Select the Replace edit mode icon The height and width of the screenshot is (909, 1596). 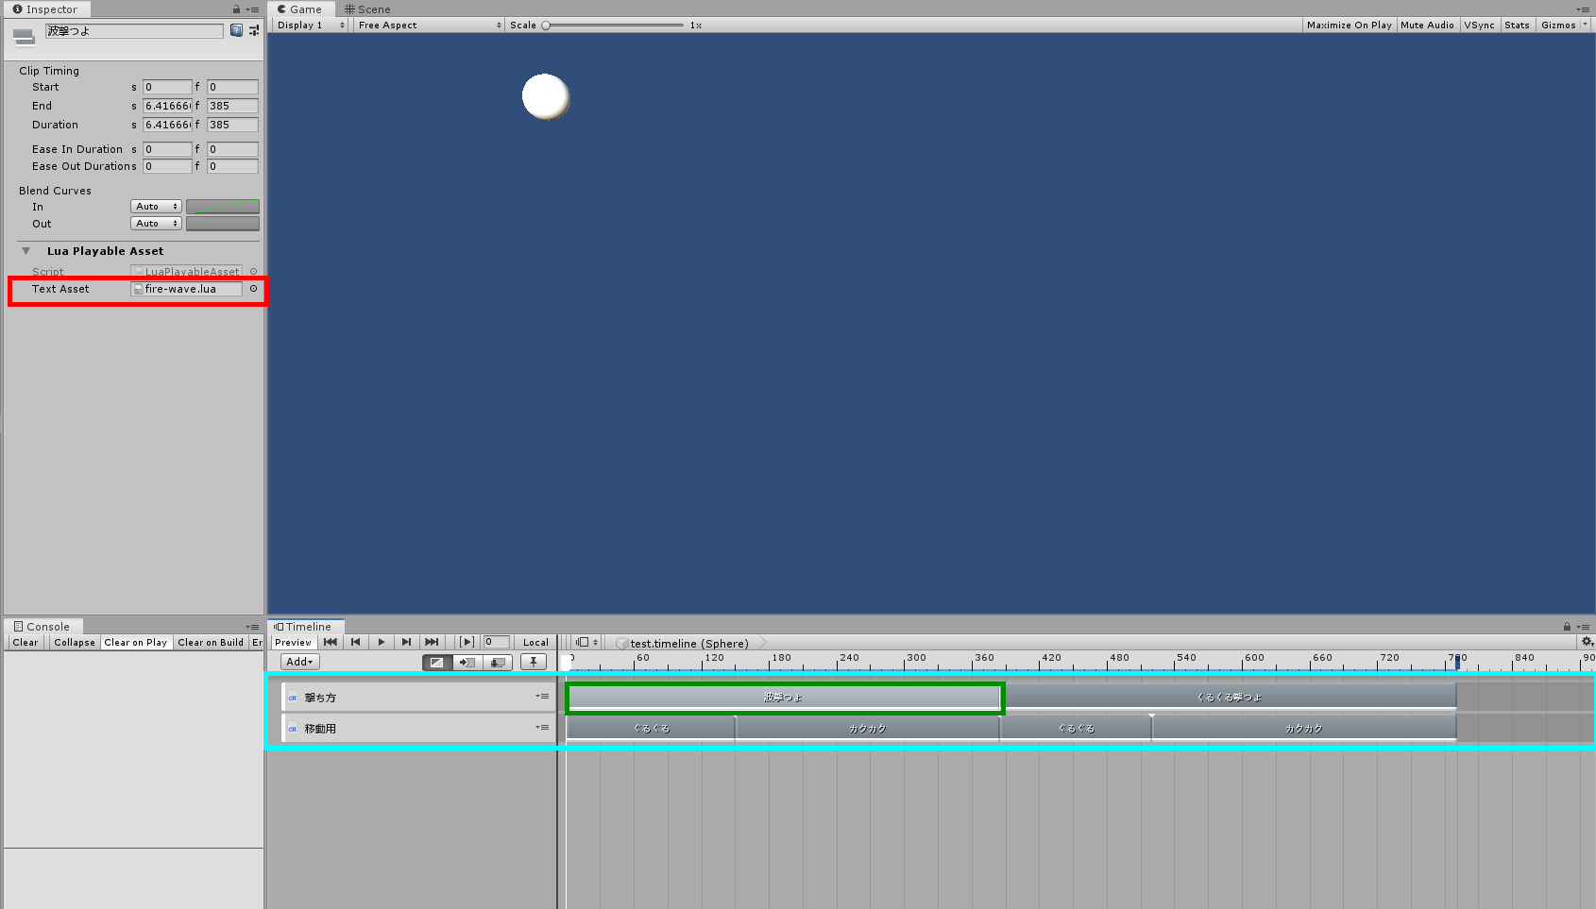pyautogui.click(x=498, y=663)
